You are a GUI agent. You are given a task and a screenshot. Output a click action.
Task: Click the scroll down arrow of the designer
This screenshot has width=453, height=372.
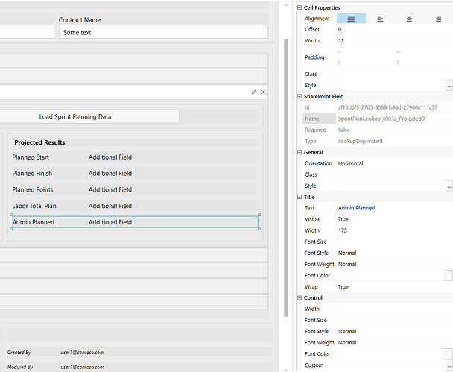286,370
